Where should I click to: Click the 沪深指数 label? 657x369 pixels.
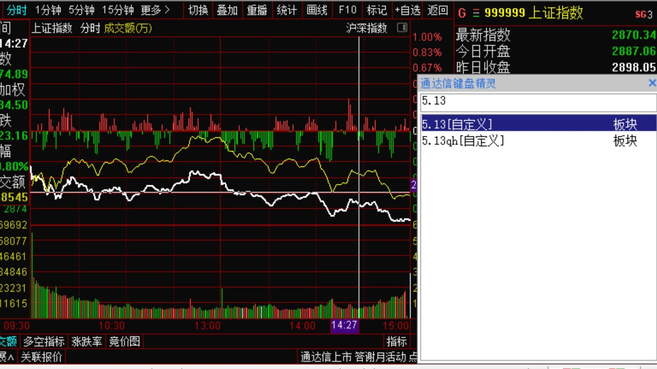coord(366,28)
